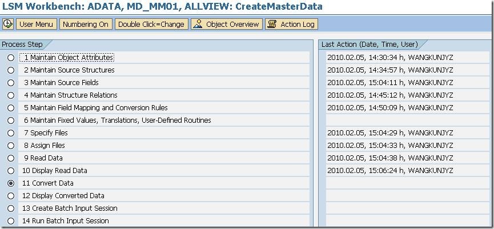Select radio for Read Data
This screenshot has width=494, height=229.
click(x=11, y=158)
